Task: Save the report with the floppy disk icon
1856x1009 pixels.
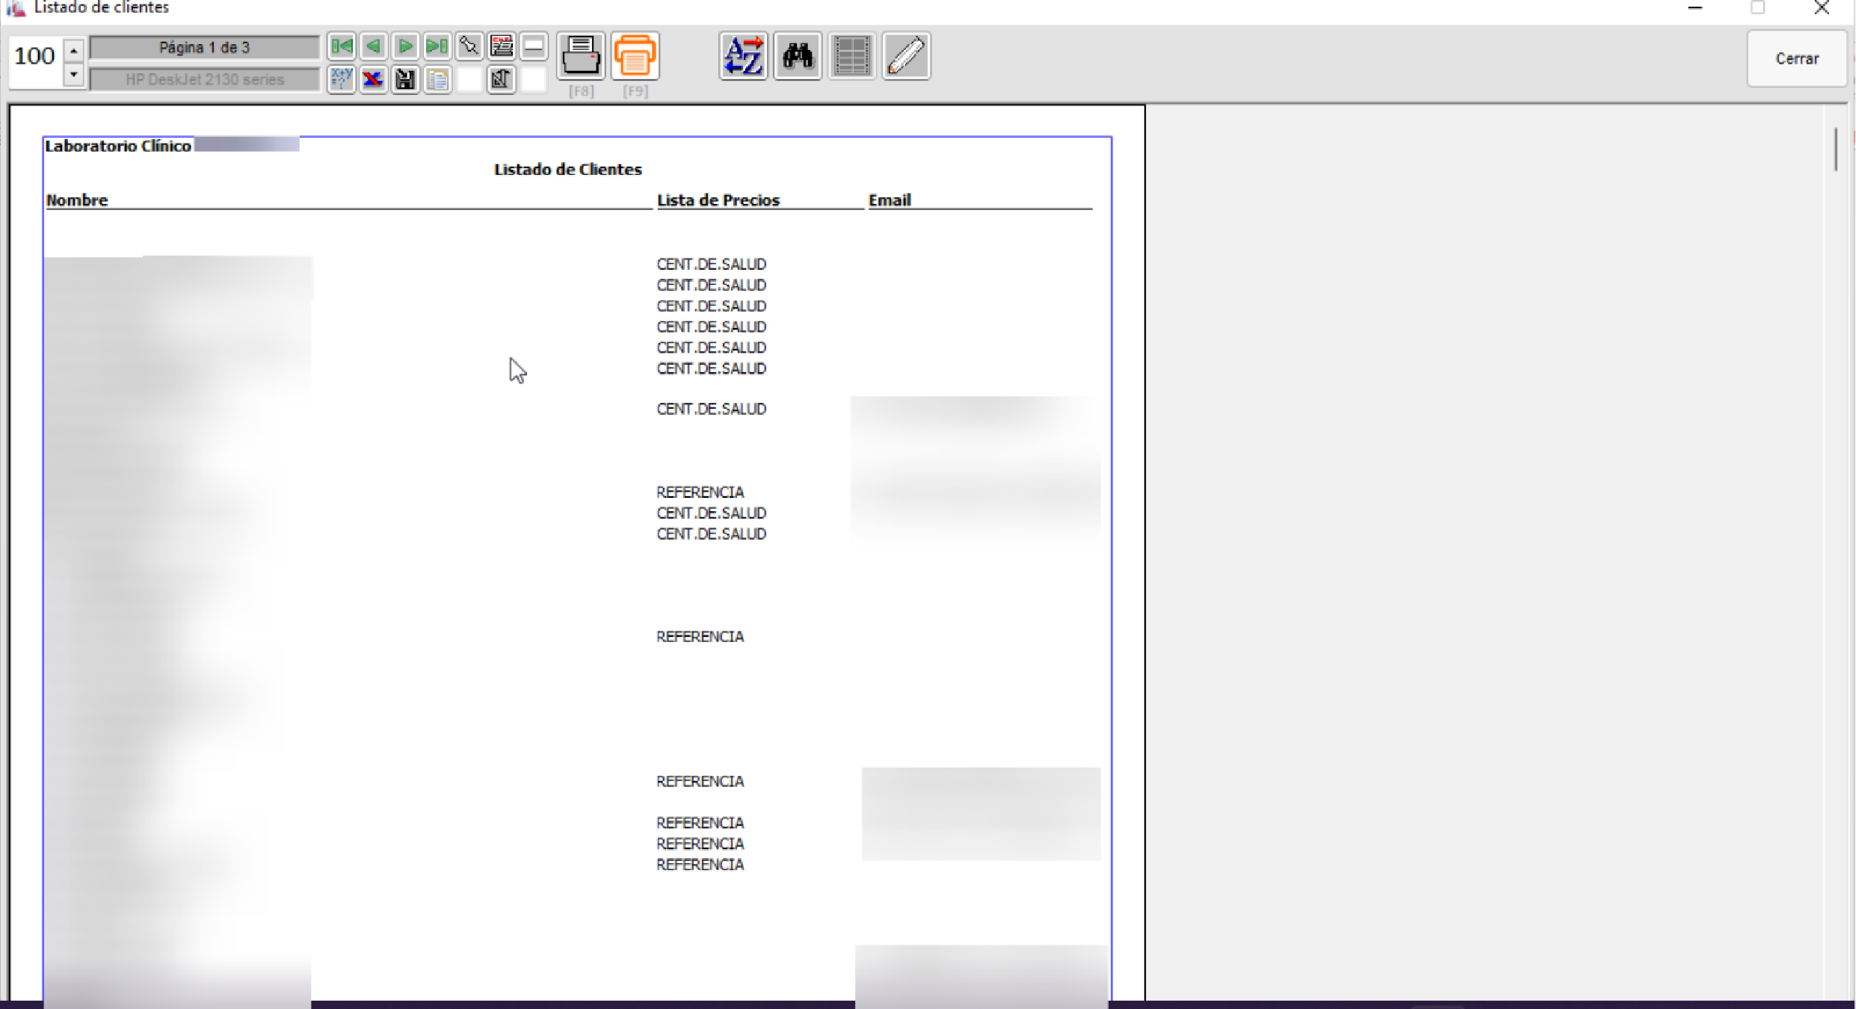Action: coord(405,79)
